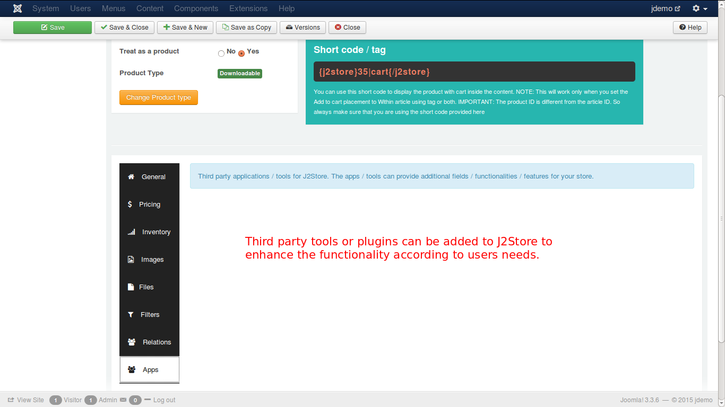This screenshot has width=725, height=407.
Task: Click the funnel icon beside Filters
Action: pos(131,315)
